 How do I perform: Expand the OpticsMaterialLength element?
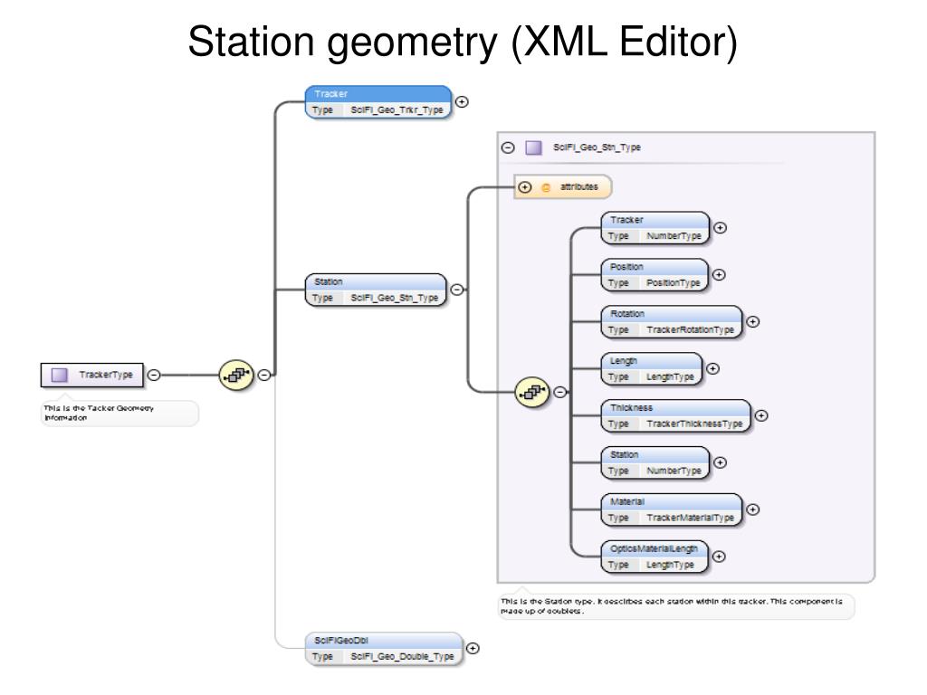pyautogui.click(x=719, y=557)
